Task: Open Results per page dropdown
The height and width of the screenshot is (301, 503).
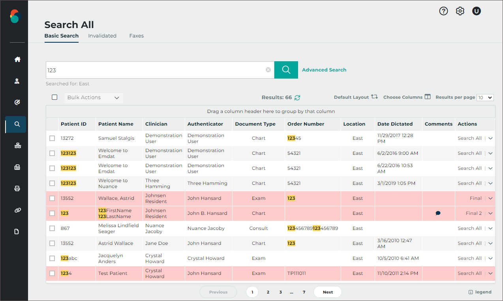Action: pos(485,98)
